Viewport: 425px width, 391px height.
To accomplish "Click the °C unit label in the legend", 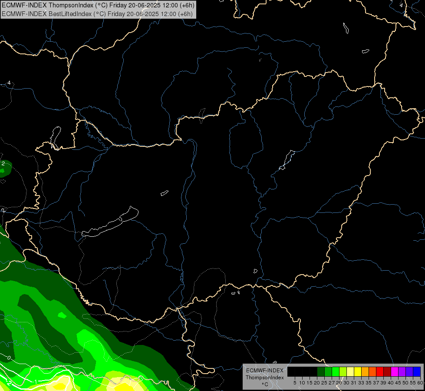I will click(x=264, y=384).
